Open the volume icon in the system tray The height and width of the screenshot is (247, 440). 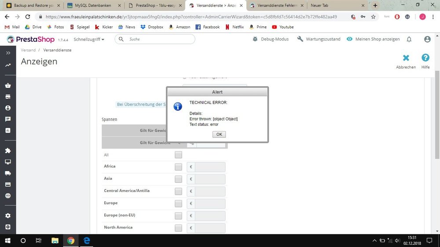(x=397, y=240)
